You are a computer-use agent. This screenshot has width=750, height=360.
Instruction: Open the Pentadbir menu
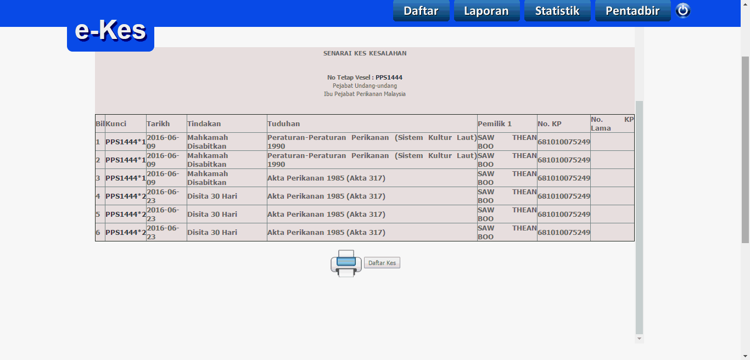point(633,11)
